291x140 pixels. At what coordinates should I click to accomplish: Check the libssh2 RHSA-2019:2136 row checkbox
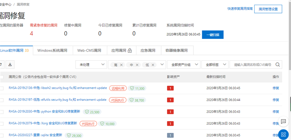click(x=1, y=88)
